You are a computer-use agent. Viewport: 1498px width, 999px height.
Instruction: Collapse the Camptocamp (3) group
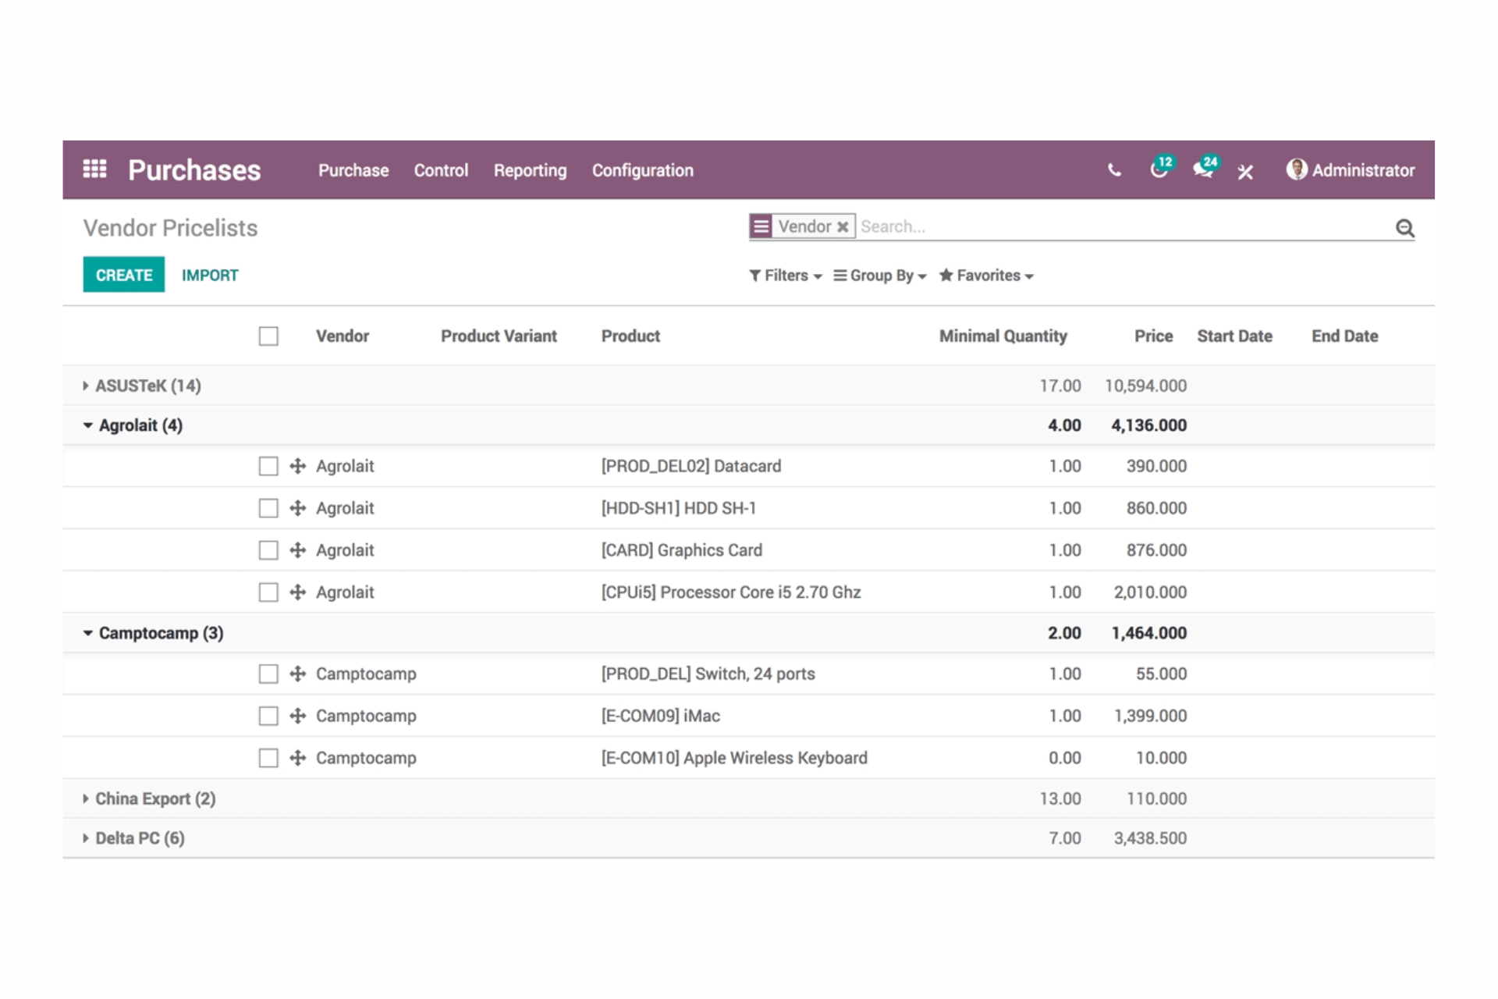[153, 633]
